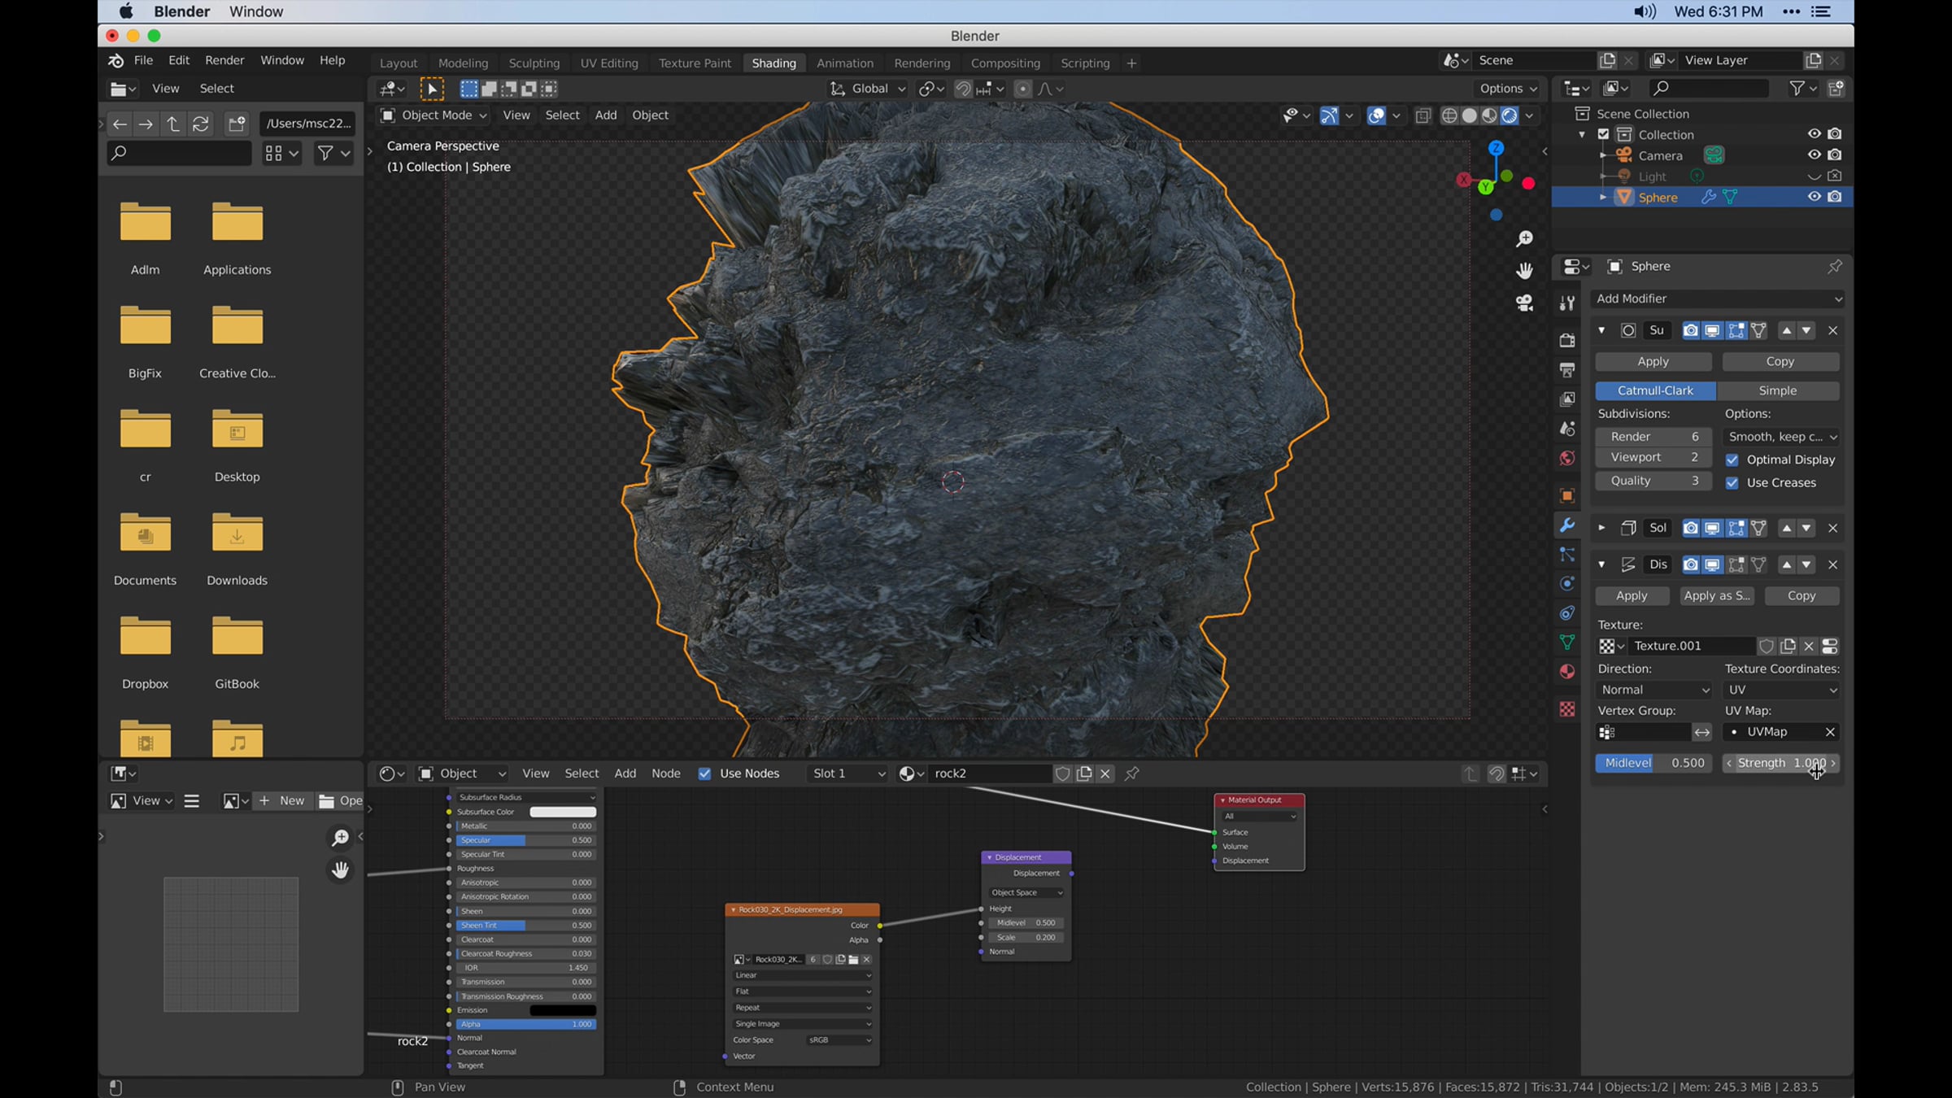Open the Modifier properties wrench tab
1952x1098 pixels.
[x=1566, y=526]
